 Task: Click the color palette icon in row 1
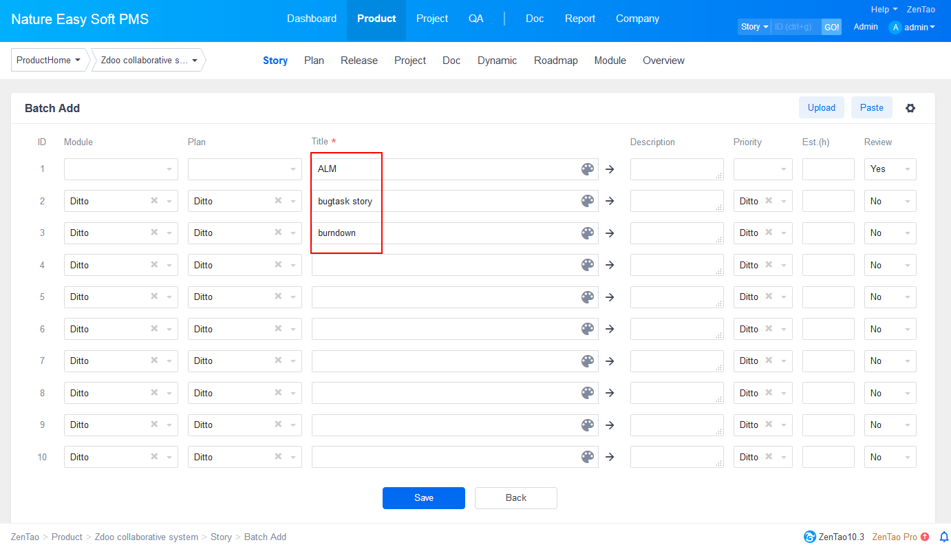click(587, 169)
